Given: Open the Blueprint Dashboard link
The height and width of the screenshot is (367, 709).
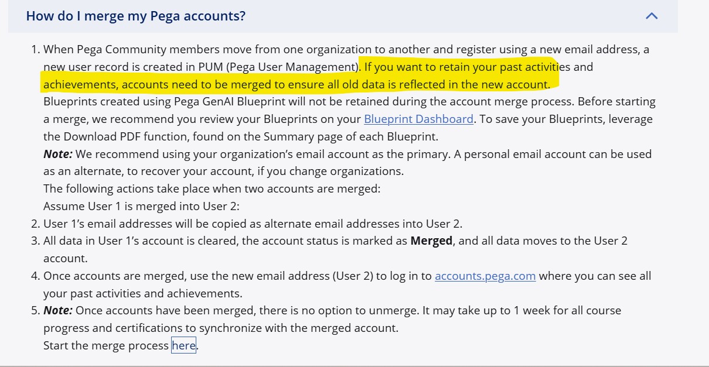Looking at the screenshot, I should (x=418, y=119).
